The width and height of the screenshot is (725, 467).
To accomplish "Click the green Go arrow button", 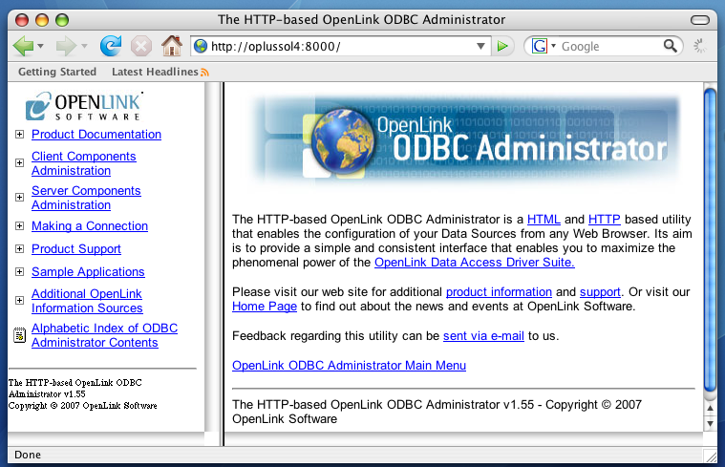I will (x=502, y=46).
